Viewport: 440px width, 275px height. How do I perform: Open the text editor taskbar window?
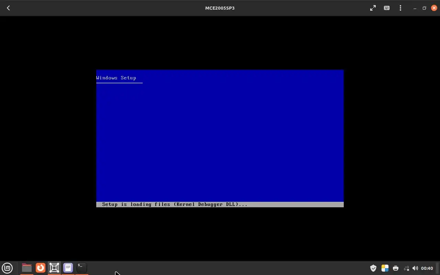coord(68,268)
